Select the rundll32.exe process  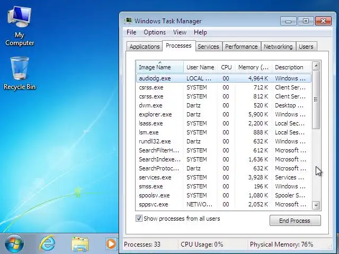click(x=224, y=141)
